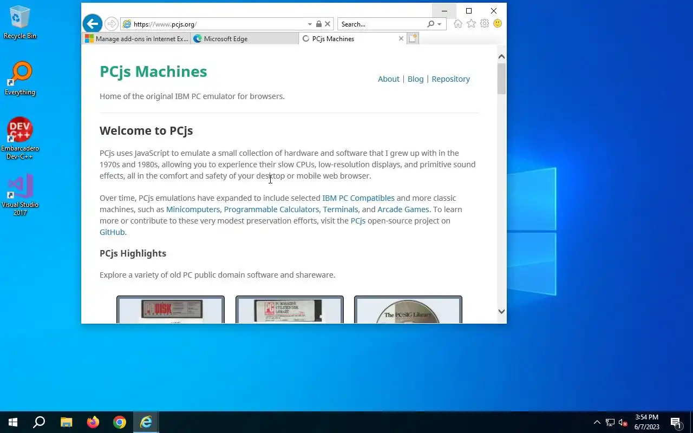Open the Repository link
Image resolution: width=693 pixels, height=433 pixels.
coord(451,79)
